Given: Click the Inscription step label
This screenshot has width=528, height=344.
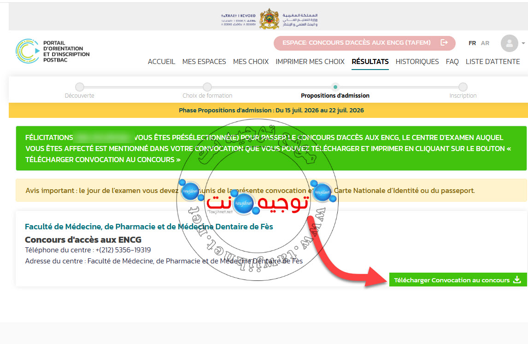Looking at the screenshot, I should (463, 96).
